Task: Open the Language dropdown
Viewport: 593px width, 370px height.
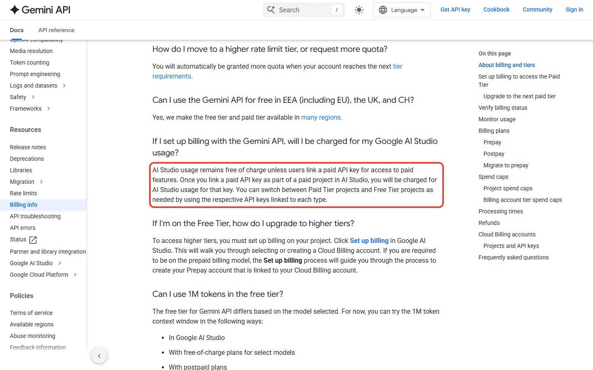Action: pyautogui.click(x=402, y=10)
